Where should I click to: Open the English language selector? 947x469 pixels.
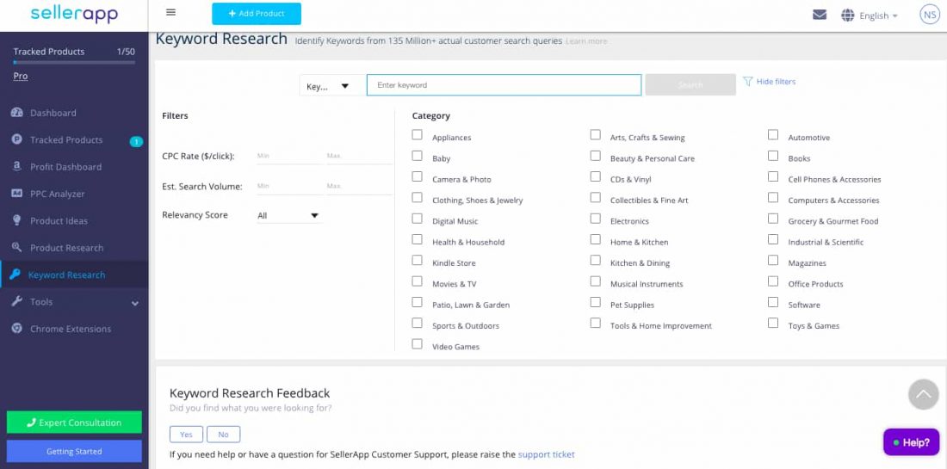(x=870, y=15)
